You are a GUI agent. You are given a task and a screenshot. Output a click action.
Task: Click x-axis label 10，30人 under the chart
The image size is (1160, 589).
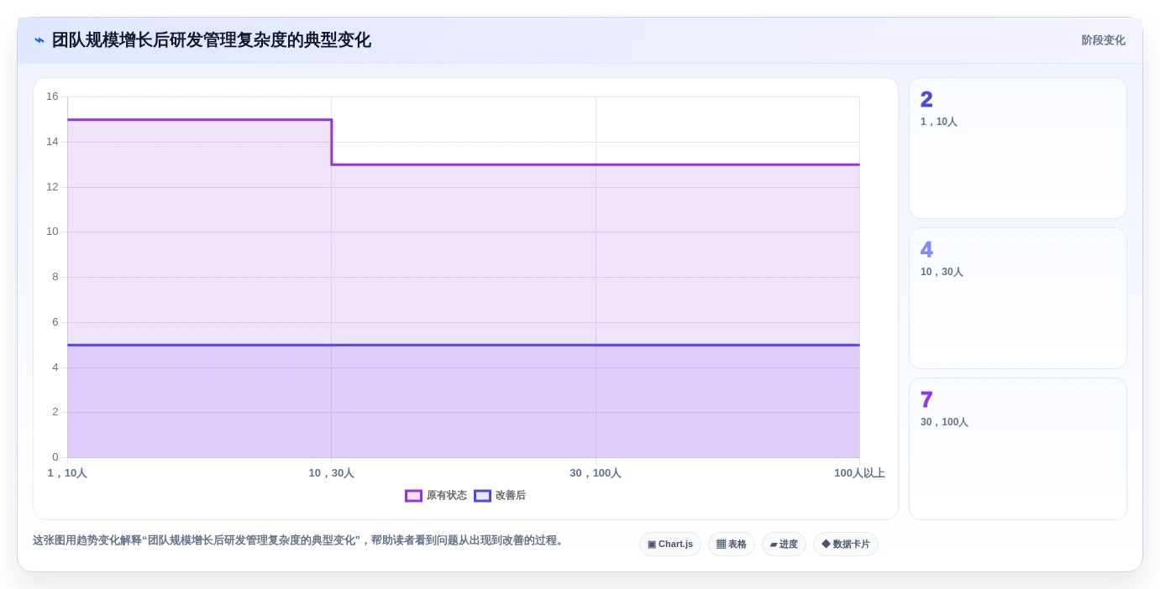[331, 473]
